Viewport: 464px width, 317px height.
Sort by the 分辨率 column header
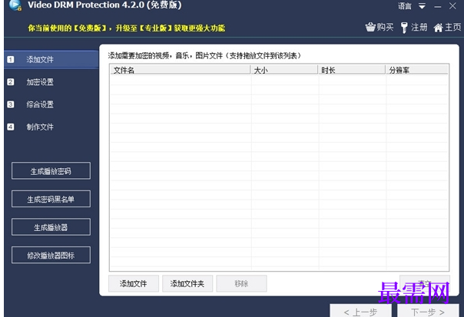point(416,70)
